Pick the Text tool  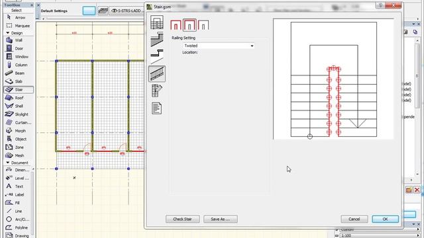[x=18, y=186]
